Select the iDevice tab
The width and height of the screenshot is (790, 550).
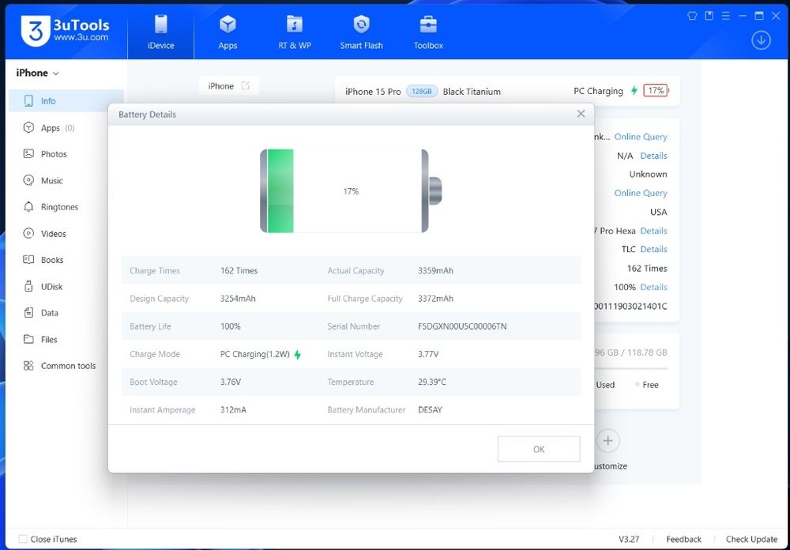pyautogui.click(x=160, y=32)
